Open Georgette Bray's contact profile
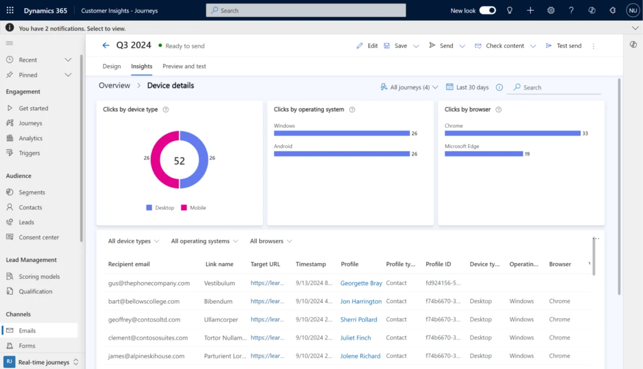Screen dimensions: 643x369 [x=361, y=283]
